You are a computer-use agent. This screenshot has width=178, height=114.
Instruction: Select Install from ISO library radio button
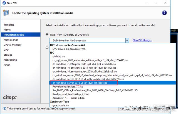click(47, 34)
